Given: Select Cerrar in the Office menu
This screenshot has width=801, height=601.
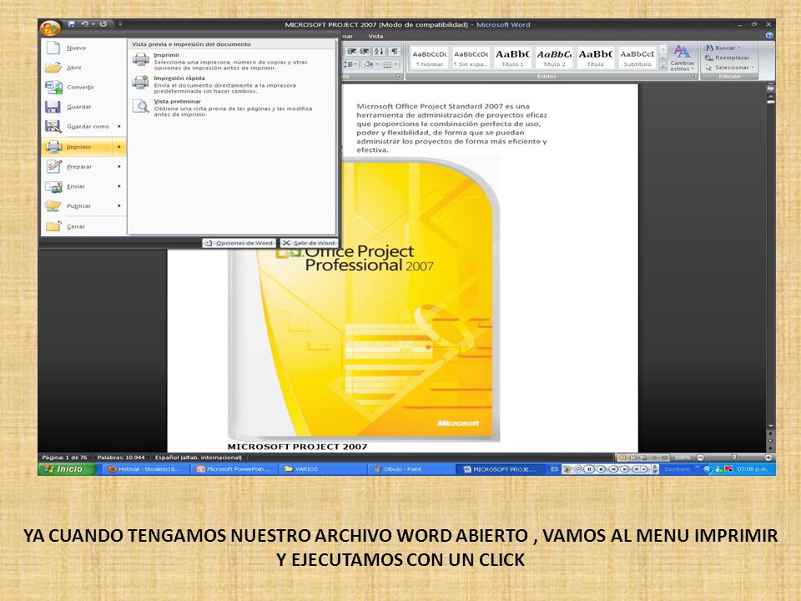Looking at the screenshot, I should 83,226.
